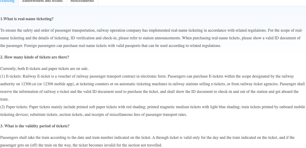
Task: Switch to the Ticketing tab
Action: pos(8,1)
